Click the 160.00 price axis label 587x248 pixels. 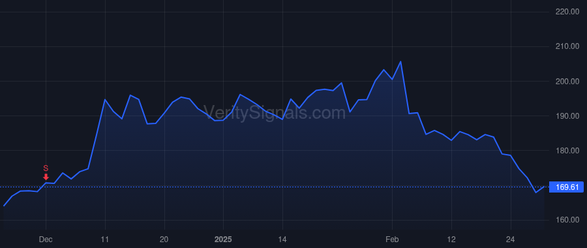567,220
